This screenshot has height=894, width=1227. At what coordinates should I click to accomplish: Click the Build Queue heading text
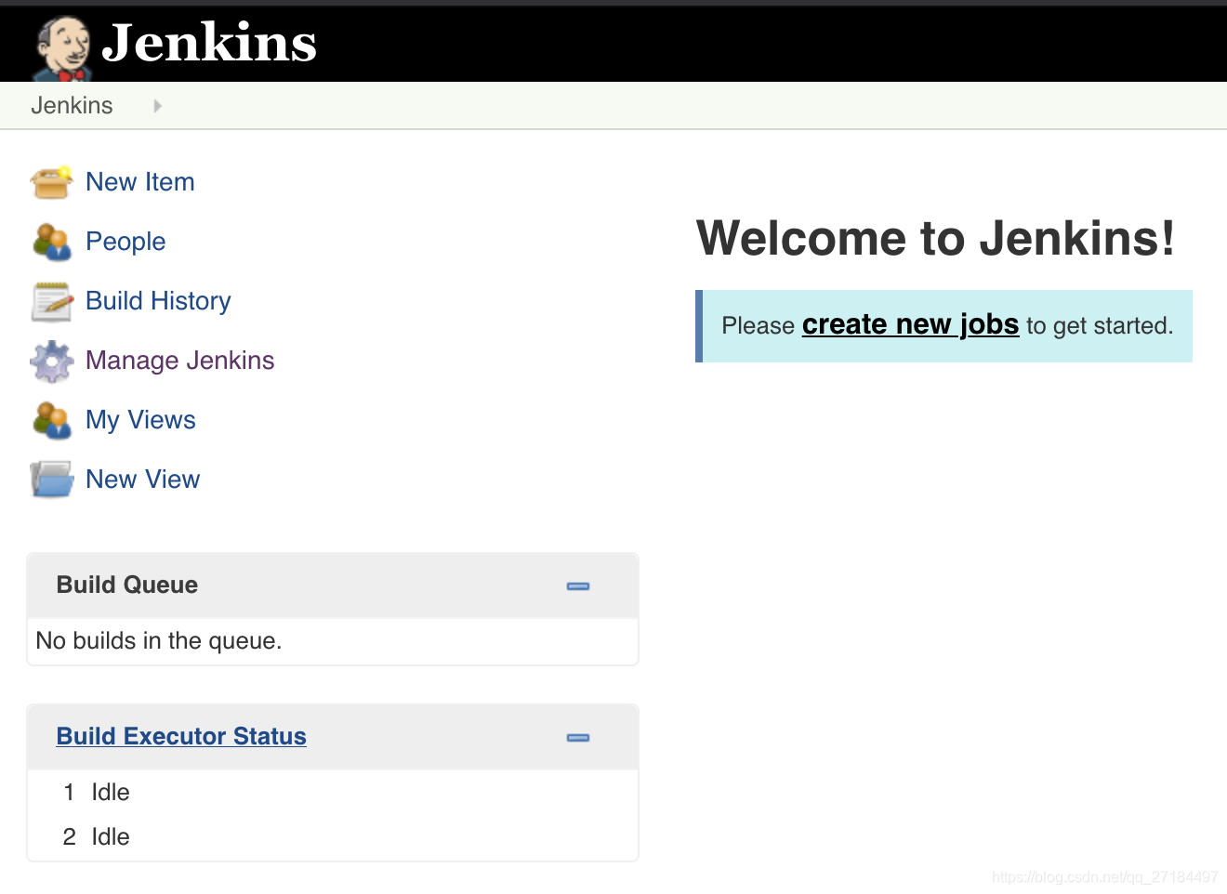(x=127, y=585)
